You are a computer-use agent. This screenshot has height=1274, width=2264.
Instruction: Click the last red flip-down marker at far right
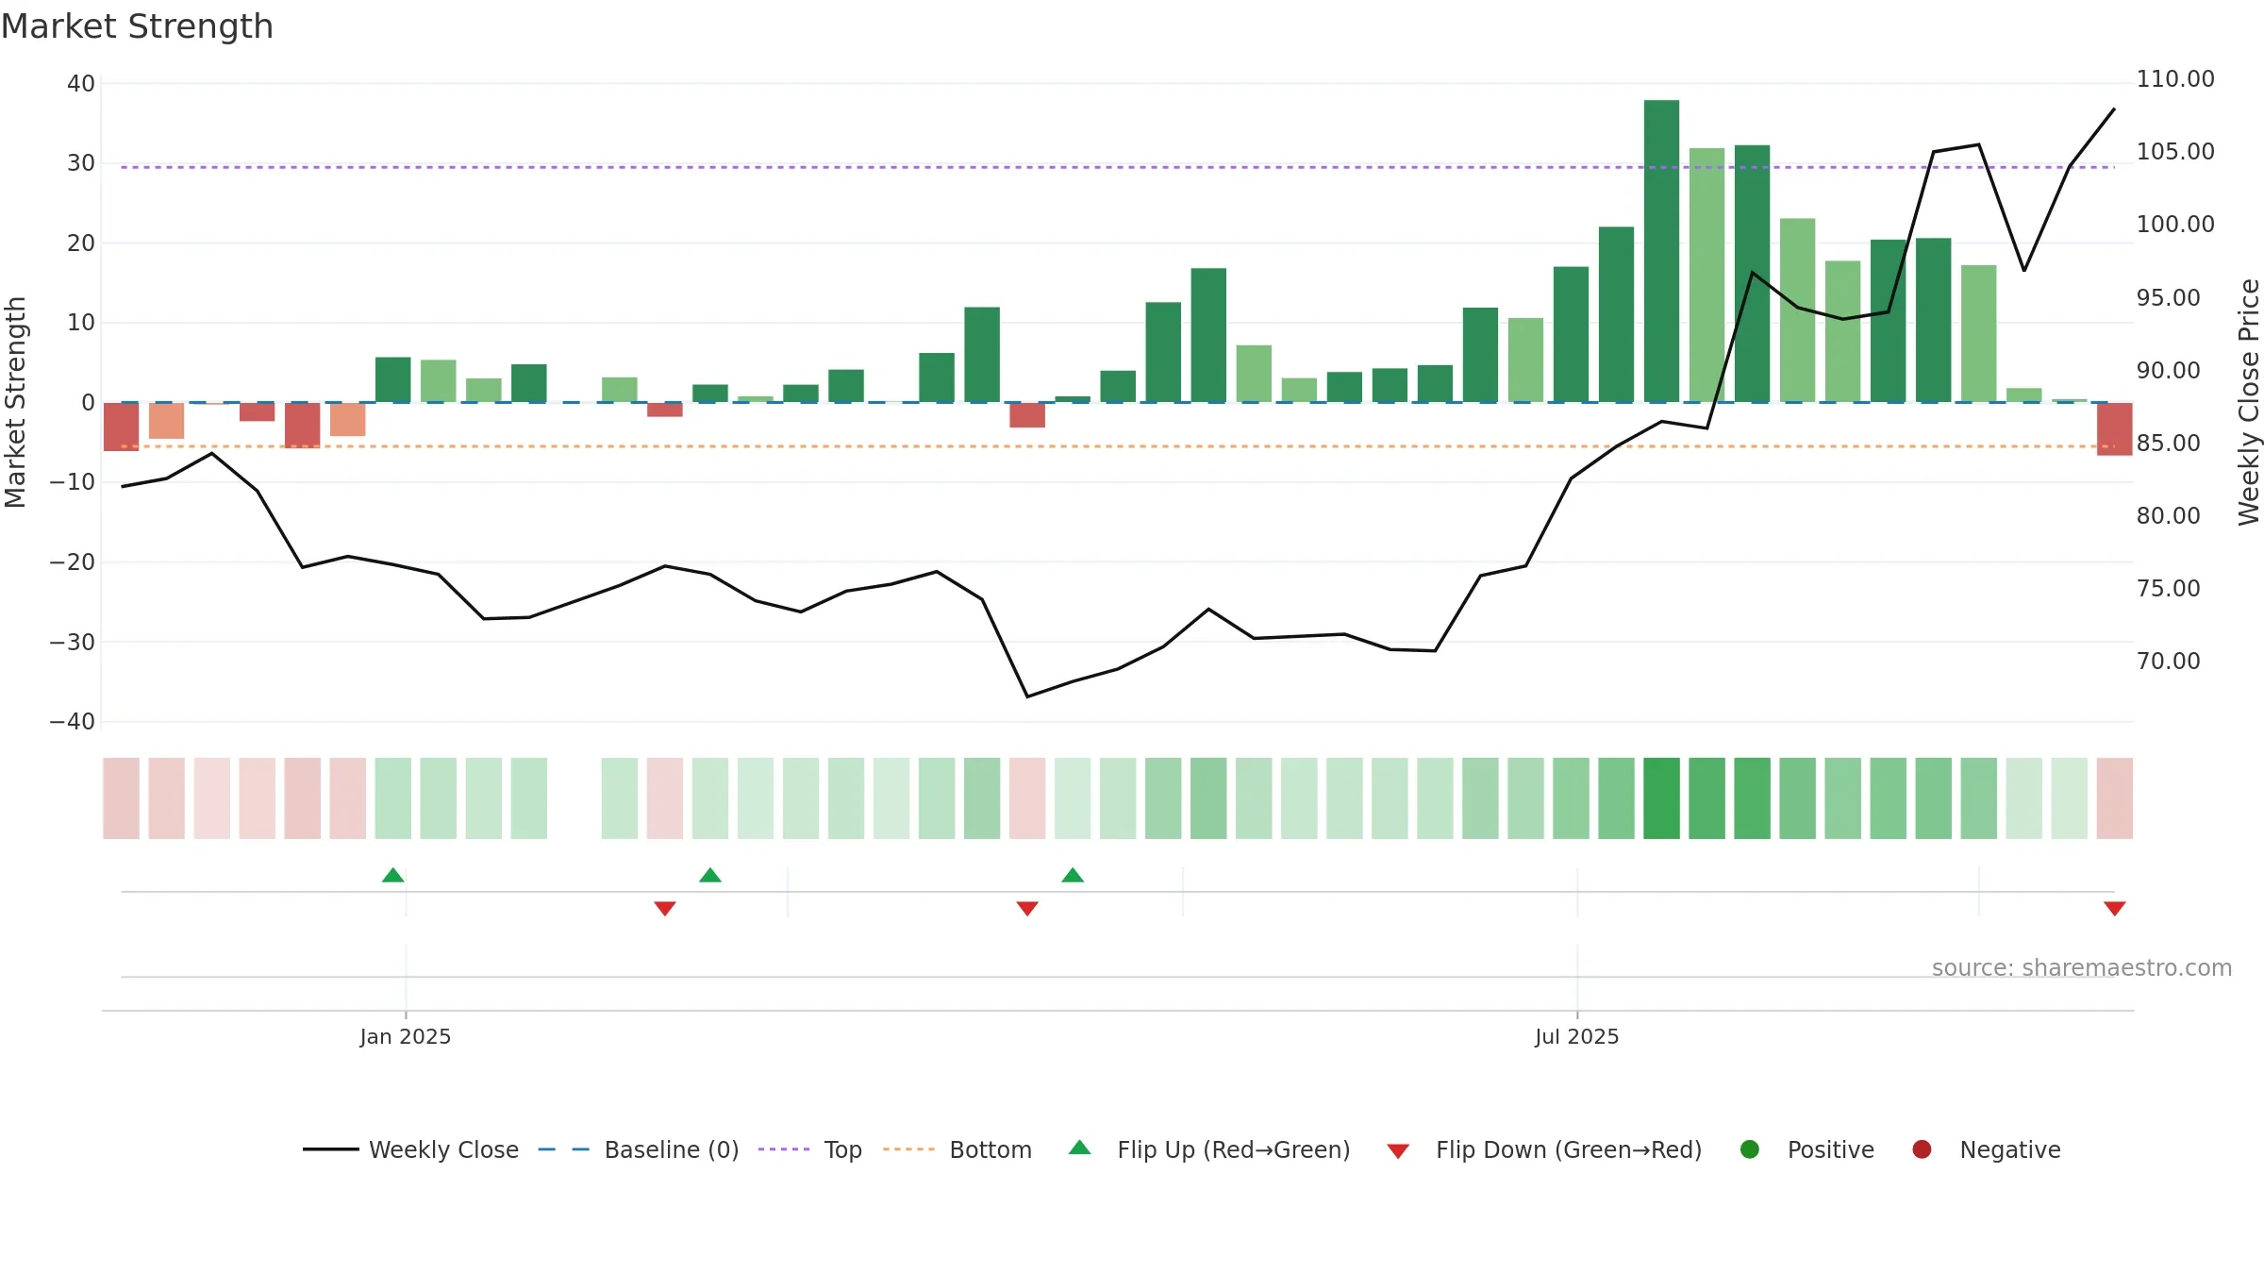pyautogui.click(x=2115, y=908)
